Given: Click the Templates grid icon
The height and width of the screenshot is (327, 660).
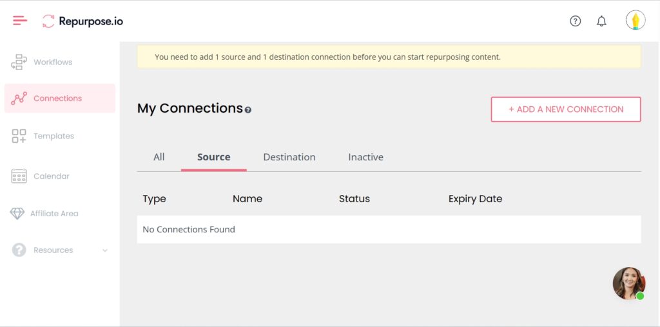Looking at the screenshot, I should point(19,136).
